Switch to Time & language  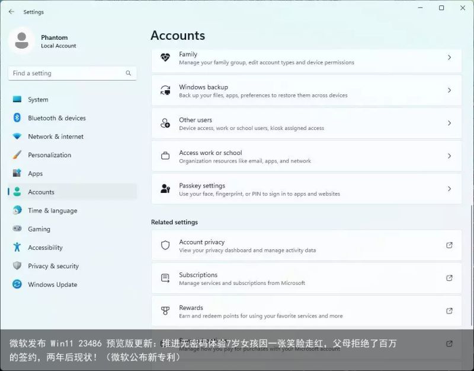[x=72, y=210]
